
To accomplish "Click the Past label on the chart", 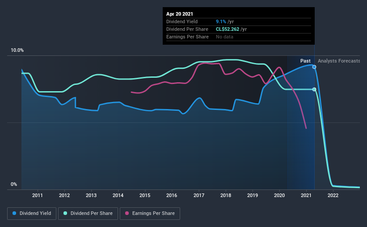I will [305, 61].
